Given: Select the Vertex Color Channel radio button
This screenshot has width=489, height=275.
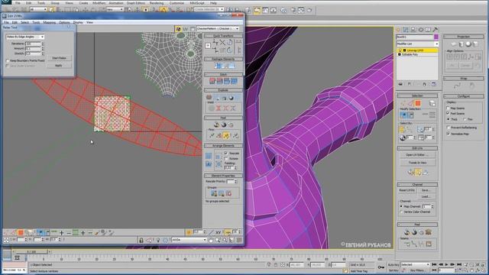Looking at the screenshot, I should (401, 212).
